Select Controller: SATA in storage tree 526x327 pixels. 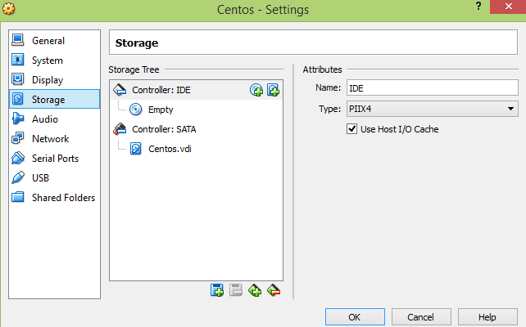coord(164,128)
